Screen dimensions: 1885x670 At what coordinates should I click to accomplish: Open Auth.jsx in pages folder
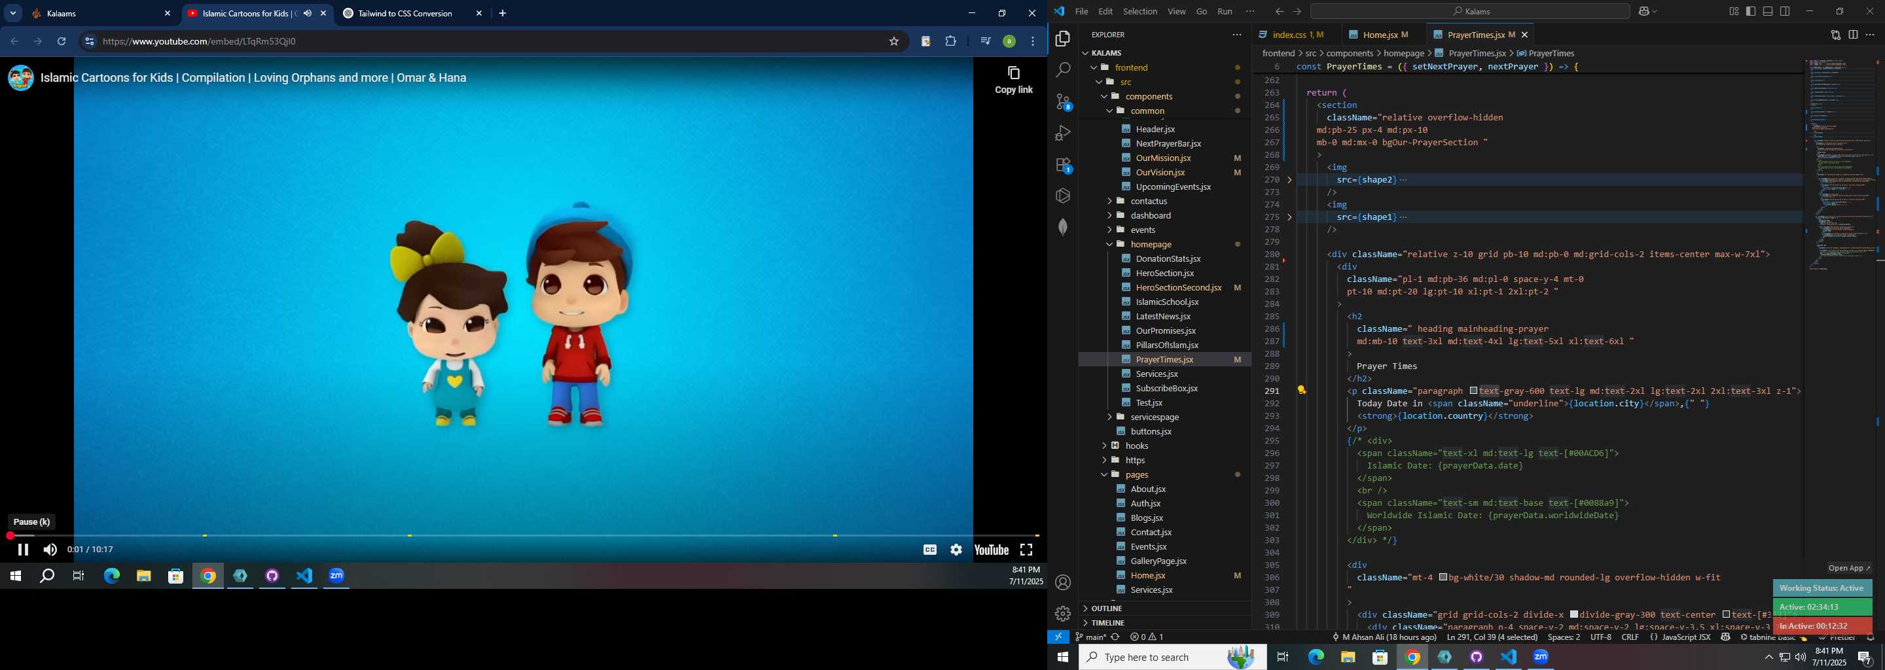[x=1145, y=503]
